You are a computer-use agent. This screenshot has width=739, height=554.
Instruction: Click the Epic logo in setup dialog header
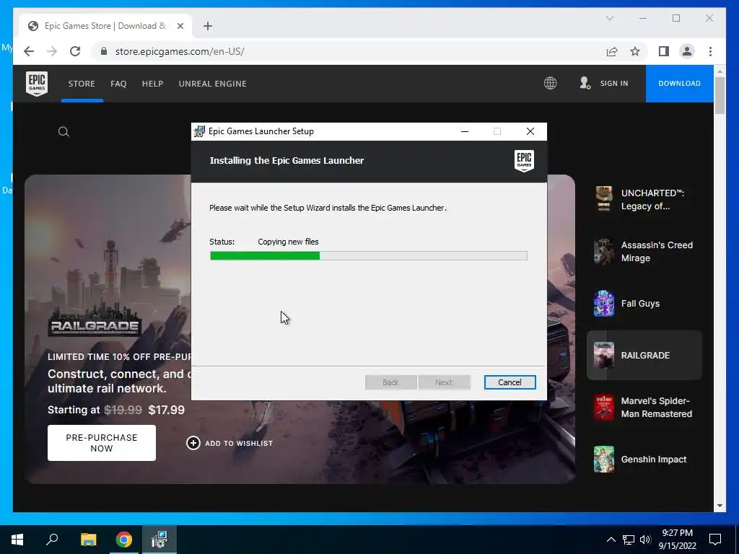(x=524, y=161)
